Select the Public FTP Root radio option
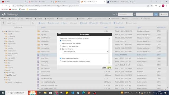 (60, 46)
